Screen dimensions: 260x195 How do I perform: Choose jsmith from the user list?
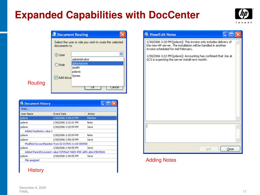(97, 68)
